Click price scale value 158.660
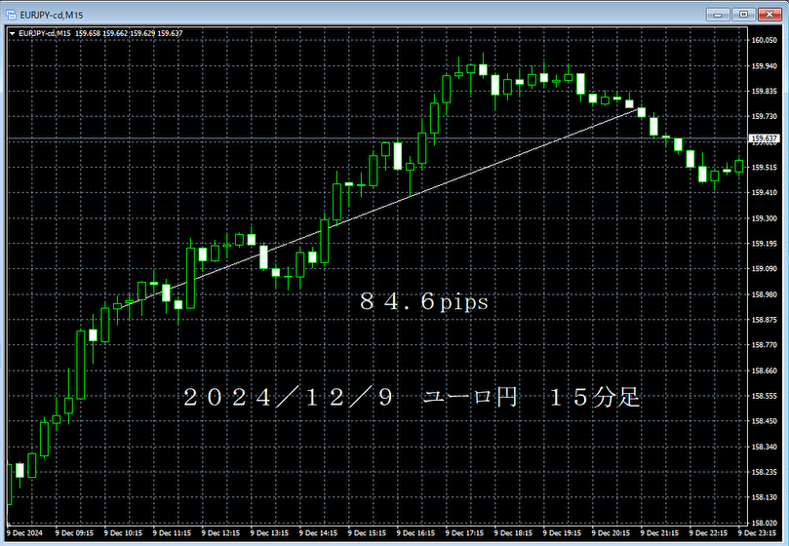 click(x=764, y=370)
